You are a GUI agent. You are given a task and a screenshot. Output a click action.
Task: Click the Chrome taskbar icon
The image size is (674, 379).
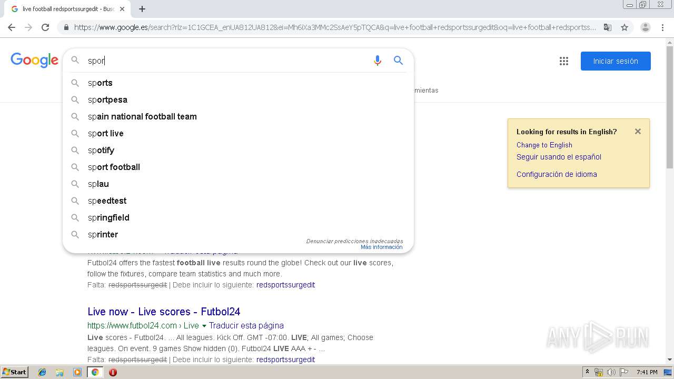coord(95,372)
